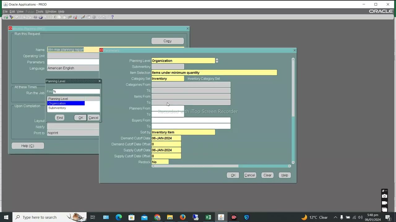Open the Window menu
This screenshot has height=222, width=396.
[51, 11]
